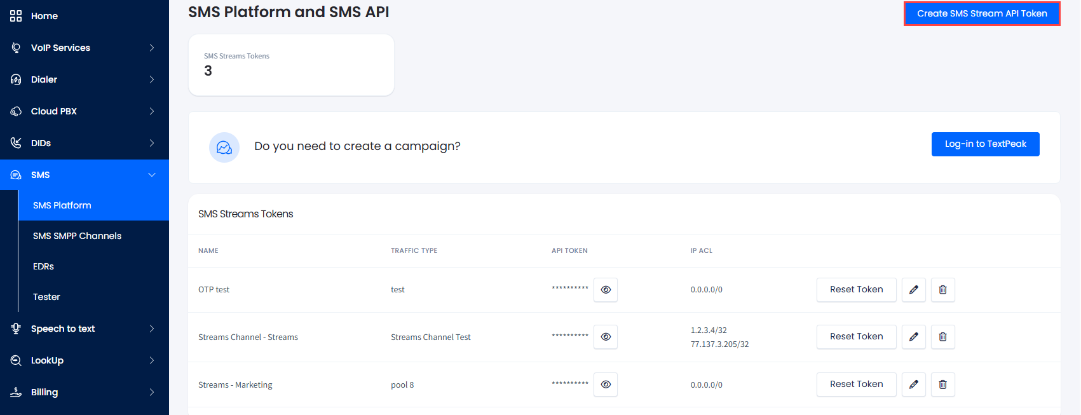This screenshot has width=1081, height=415.
Task: Click the IP ACL value 77.137.3.205/32
Action: (720, 344)
